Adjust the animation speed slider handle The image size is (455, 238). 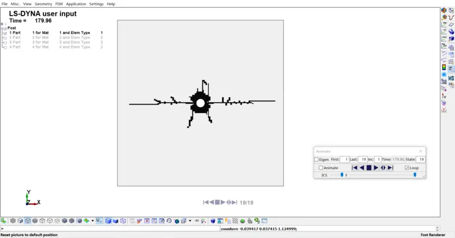click(342, 175)
